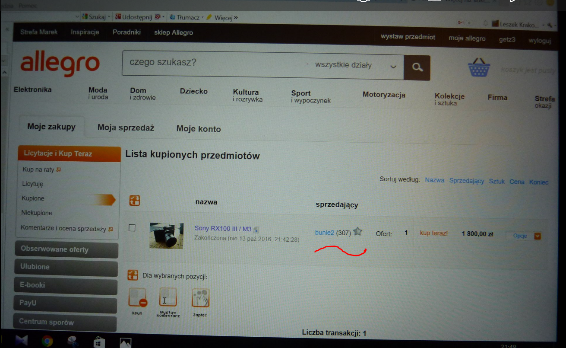This screenshot has height=348, width=566.
Task: Open the Kultura i rozrywka category
Action: (248, 96)
